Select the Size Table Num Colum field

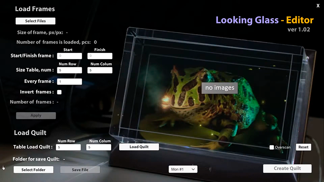click(x=100, y=70)
